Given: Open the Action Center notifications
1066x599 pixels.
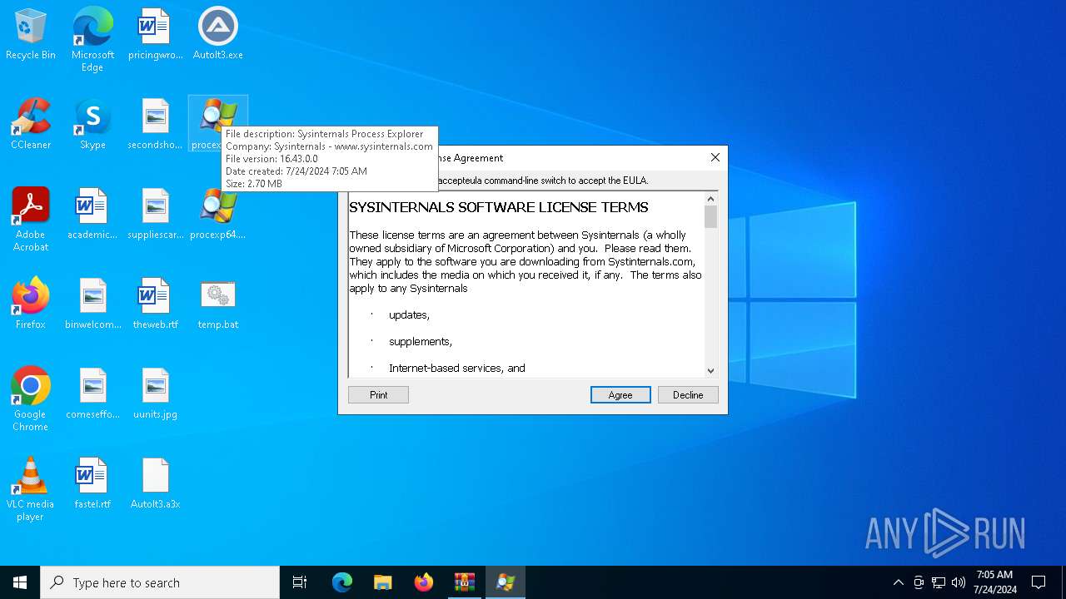Looking at the screenshot, I should (x=1039, y=582).
